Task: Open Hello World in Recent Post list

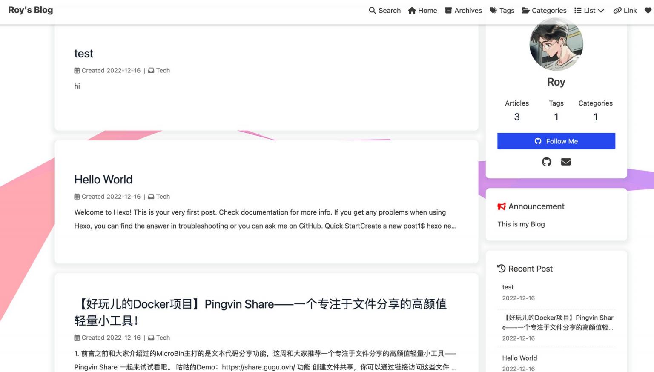Action: coord(519,358)
